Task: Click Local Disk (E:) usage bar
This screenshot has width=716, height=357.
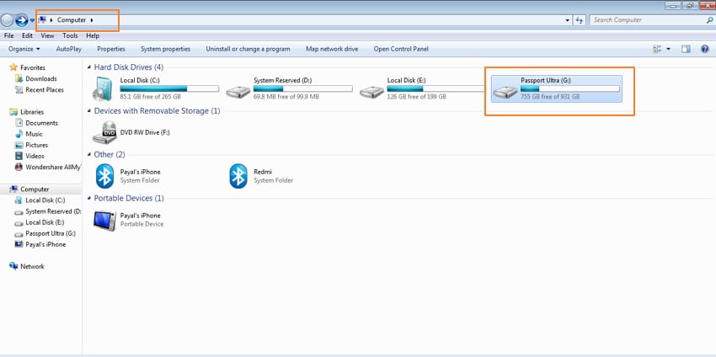Action: [436, 88]
